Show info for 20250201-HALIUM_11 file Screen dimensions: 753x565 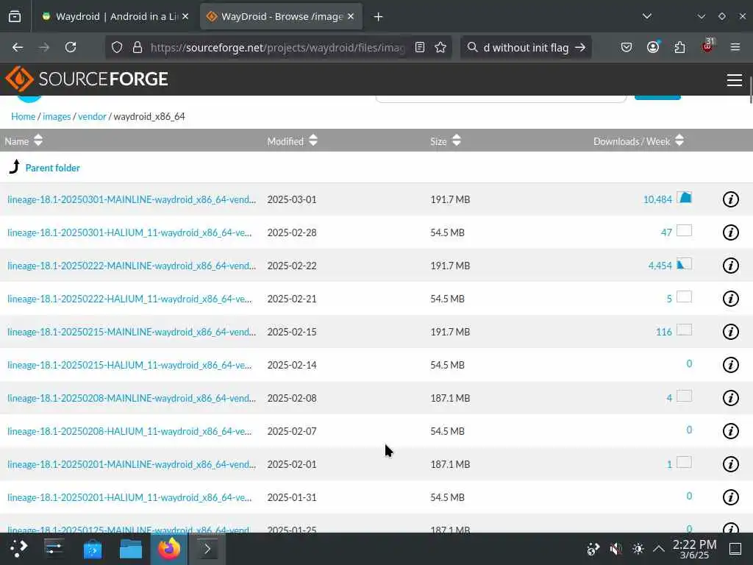[x=730, y=497]
